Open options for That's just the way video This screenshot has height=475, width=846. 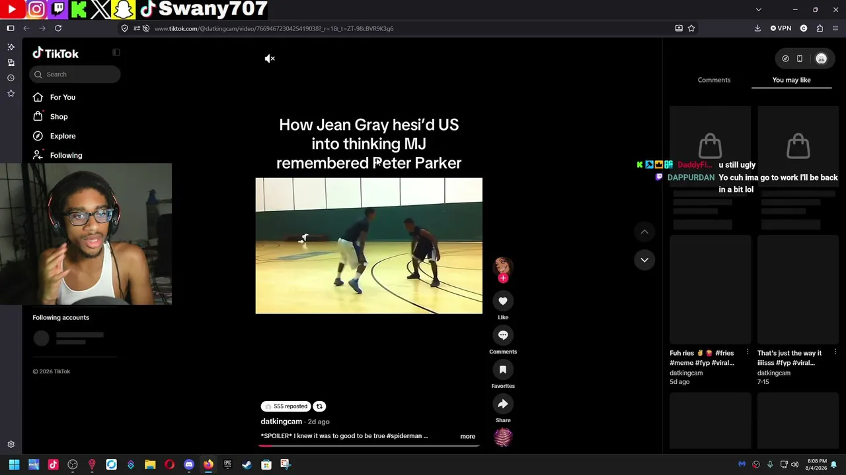coord(835,352)
